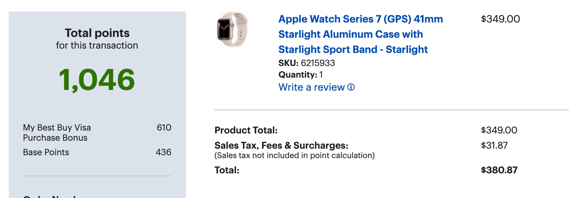Select My Best Buy Visa Purchase Bonus label
Viewport: 569px width, 198px height.
click(x=57, y=133)
